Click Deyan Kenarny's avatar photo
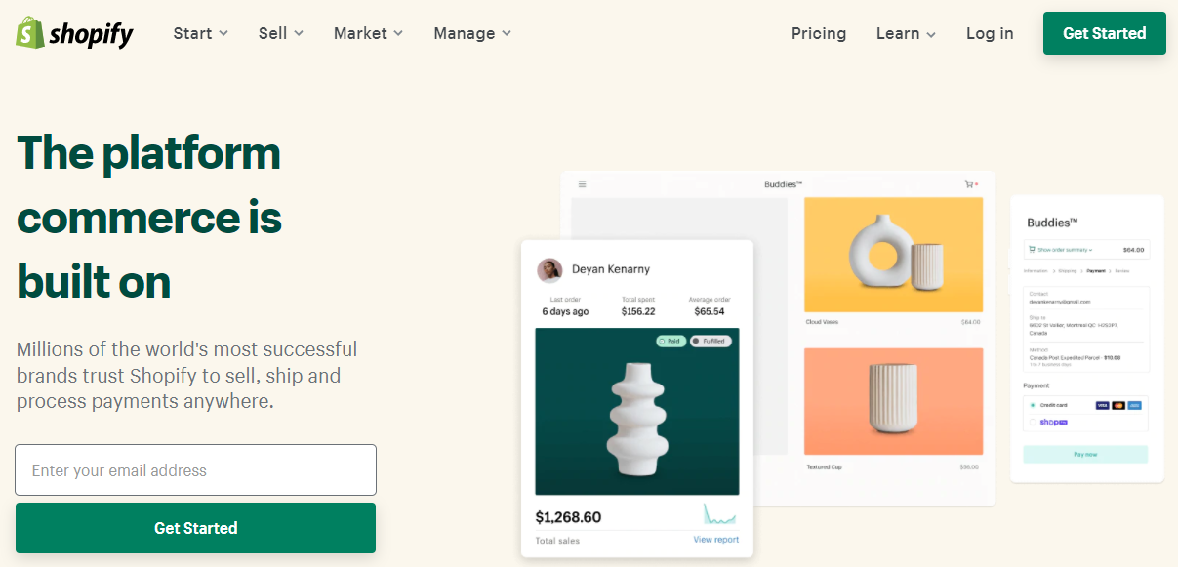The width and height of the screenshot is (1178, 567). [549, 269]
